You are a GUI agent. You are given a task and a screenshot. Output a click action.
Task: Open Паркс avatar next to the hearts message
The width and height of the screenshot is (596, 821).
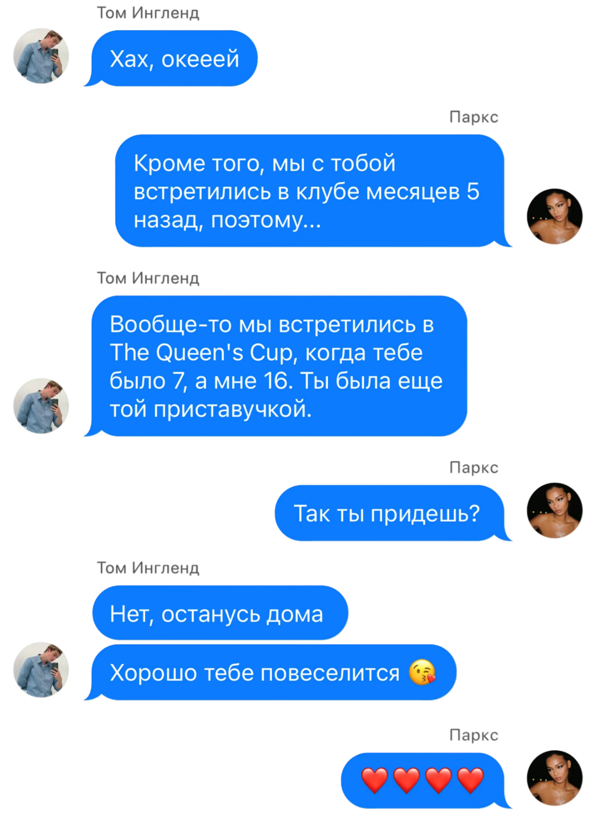click(x=555, y=778)
